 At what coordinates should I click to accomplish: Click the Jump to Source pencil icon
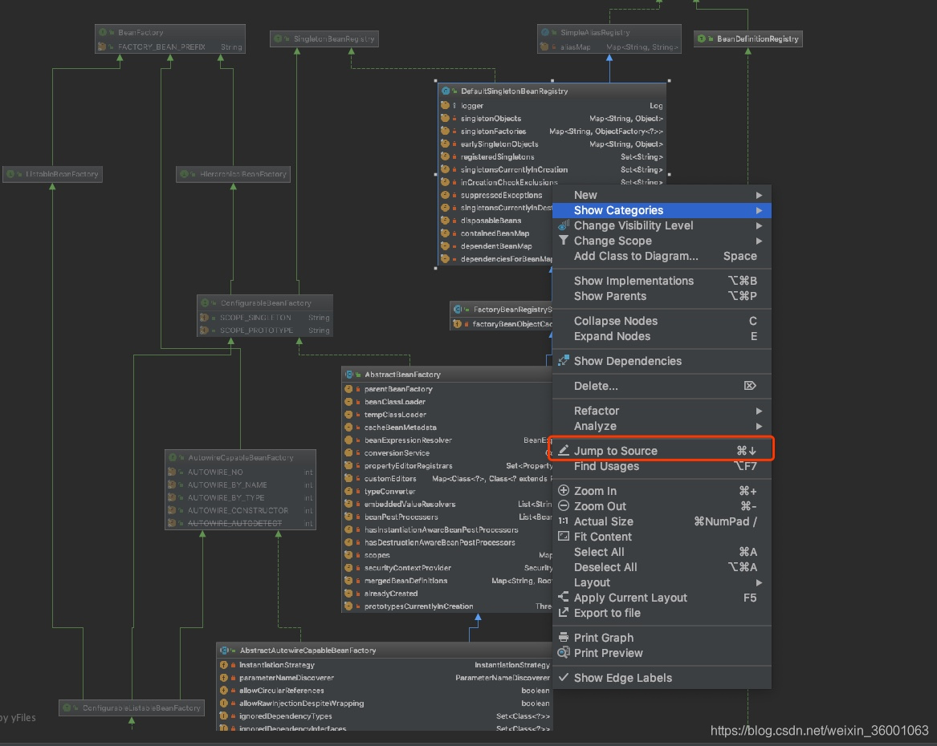(x=563, y=450)
